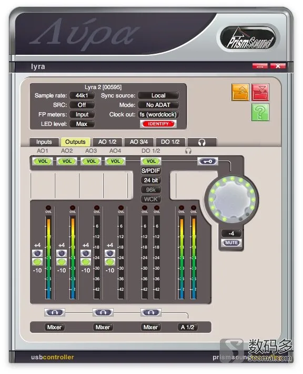Open the 96k setting under DO 1/2
Image resolution: width=303 pixels, height=374 pixels.
(x=151, y=190)
